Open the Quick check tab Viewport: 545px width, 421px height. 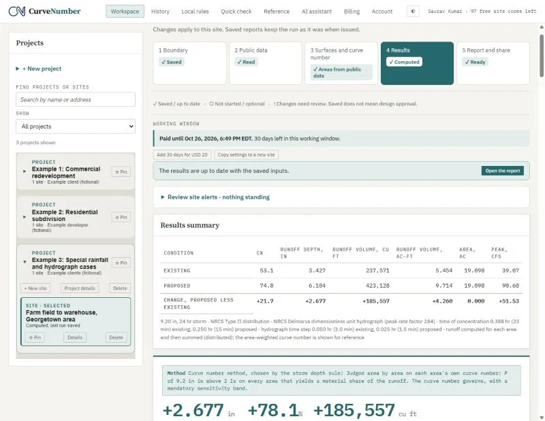tap(236, 12)
